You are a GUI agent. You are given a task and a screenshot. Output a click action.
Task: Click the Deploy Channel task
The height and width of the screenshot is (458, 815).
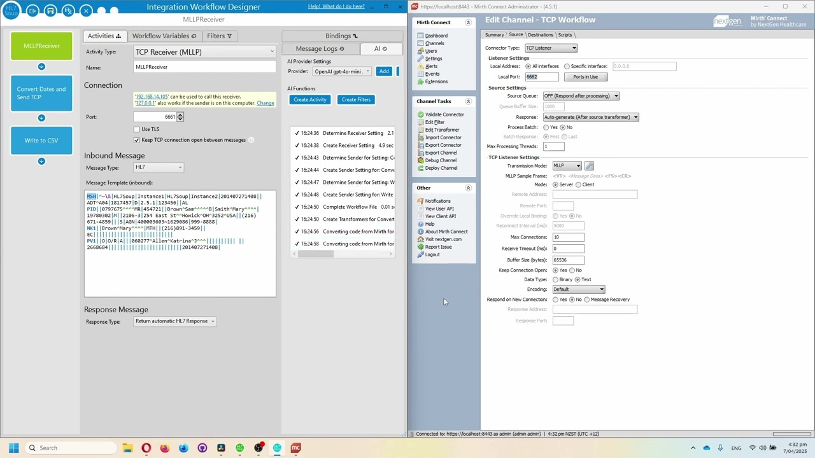tap(441, 168)
